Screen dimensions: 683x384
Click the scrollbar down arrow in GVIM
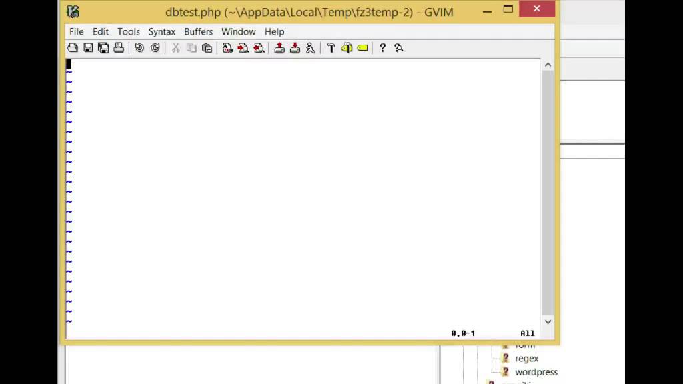coord(548,322)
